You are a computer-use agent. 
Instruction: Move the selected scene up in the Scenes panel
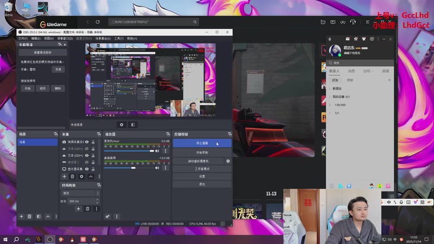click(48, 216)
